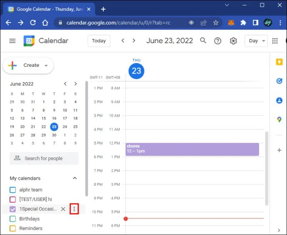The width and height of the screenshot is (287, 235).
Task: Show previous month in mini calendar
Action: pos(65,84)
